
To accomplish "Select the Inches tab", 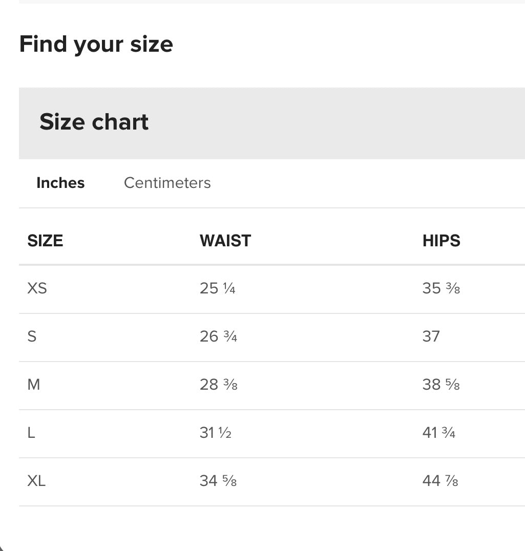I will tap(60, 183).
